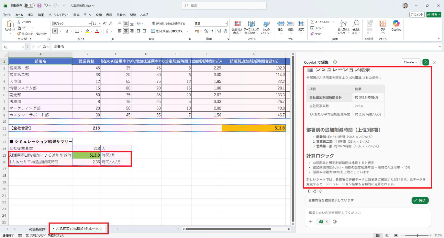Click the 完了 (Done) button

click(420, 200)
